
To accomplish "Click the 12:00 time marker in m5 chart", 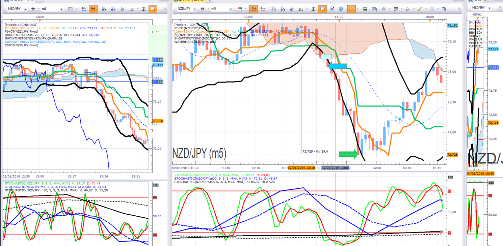I will point(248,17).
